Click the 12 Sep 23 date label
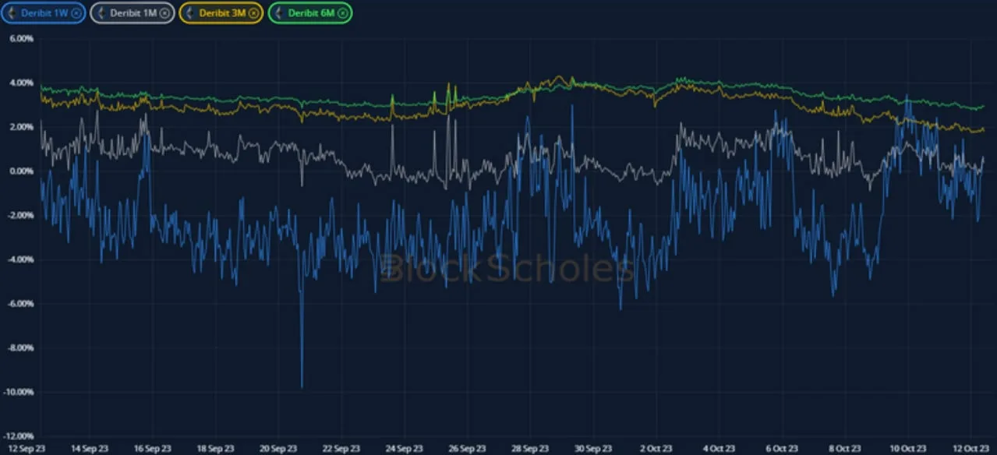 (26, 449)
